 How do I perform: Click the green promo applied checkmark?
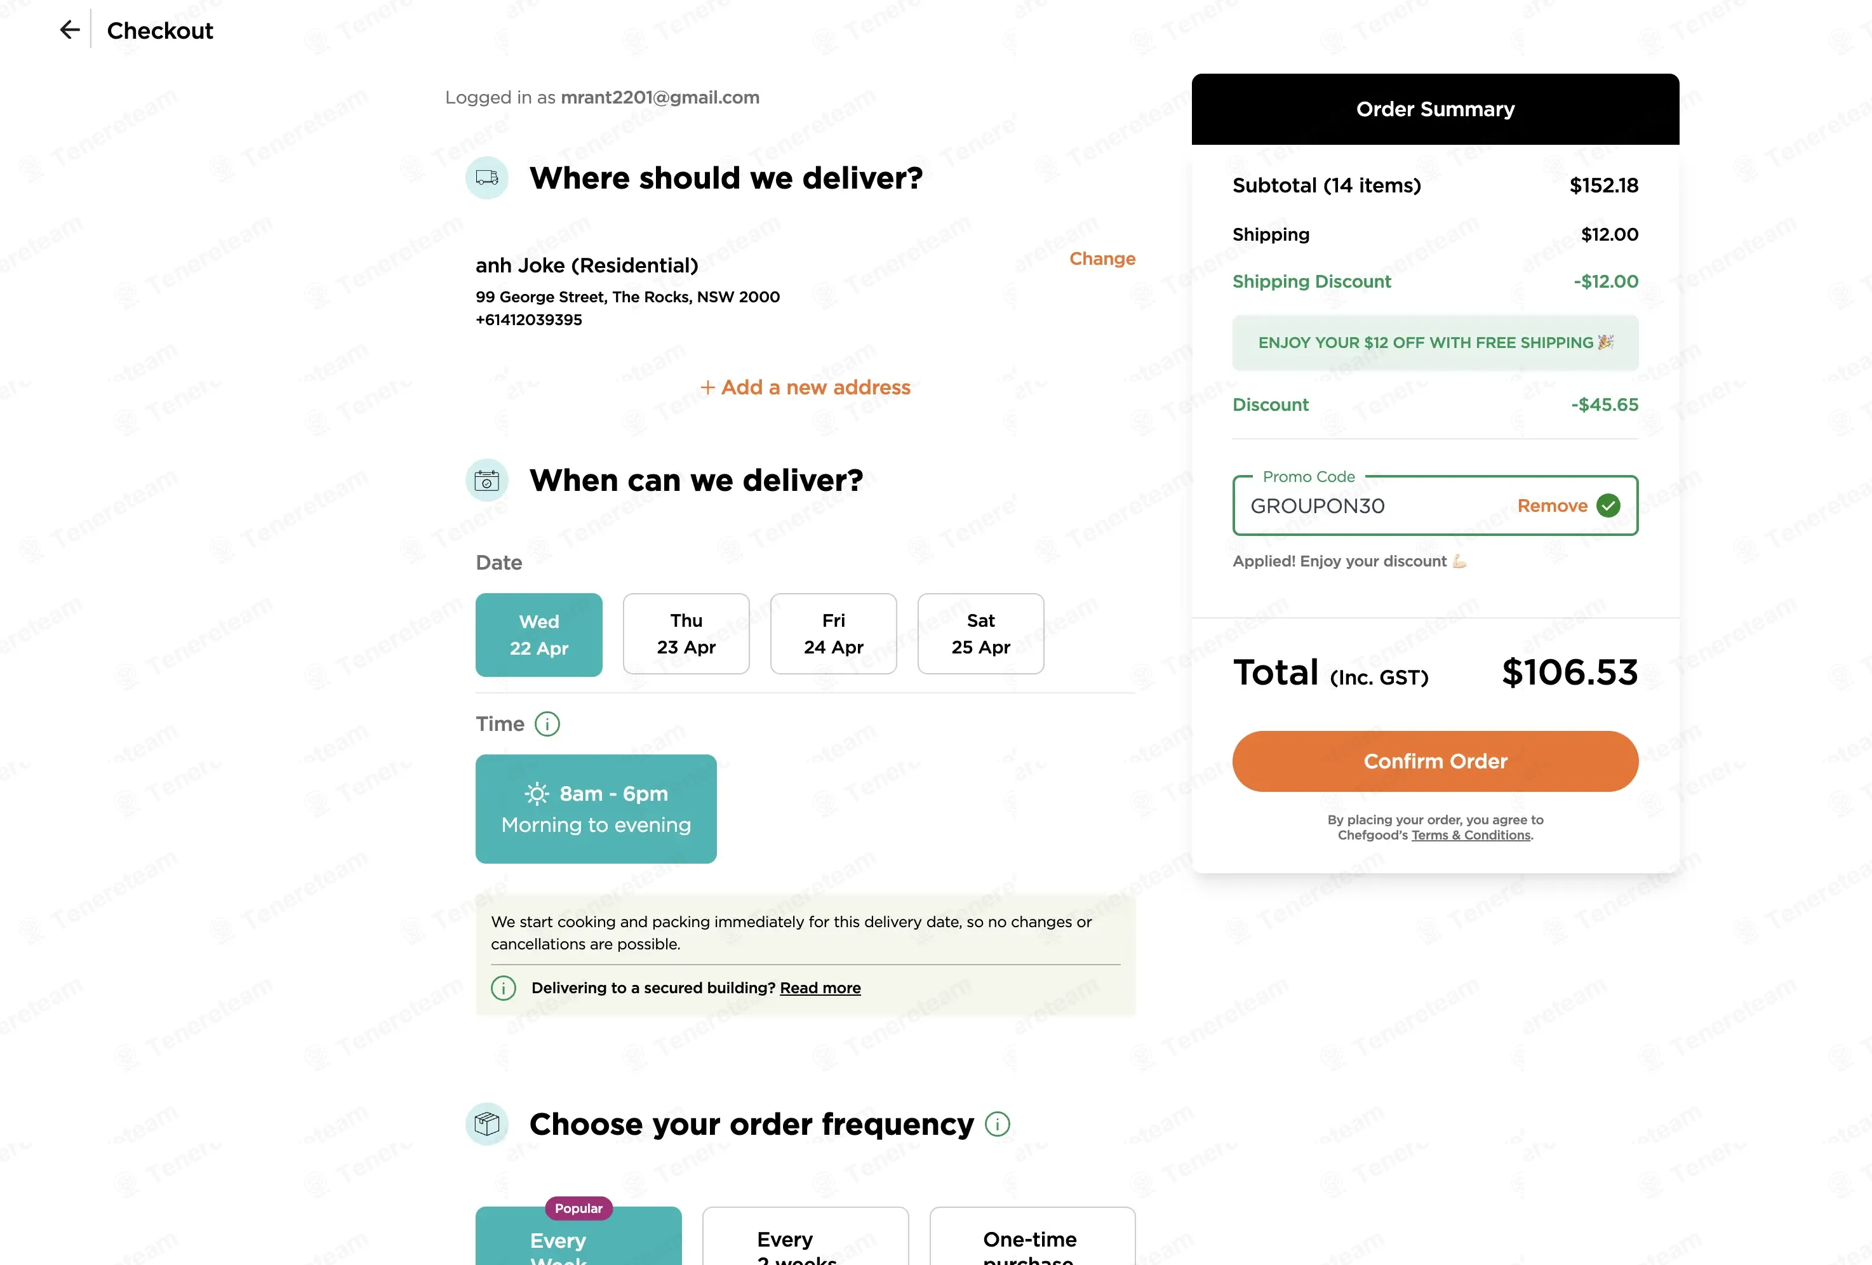(x=1608, y=505)
